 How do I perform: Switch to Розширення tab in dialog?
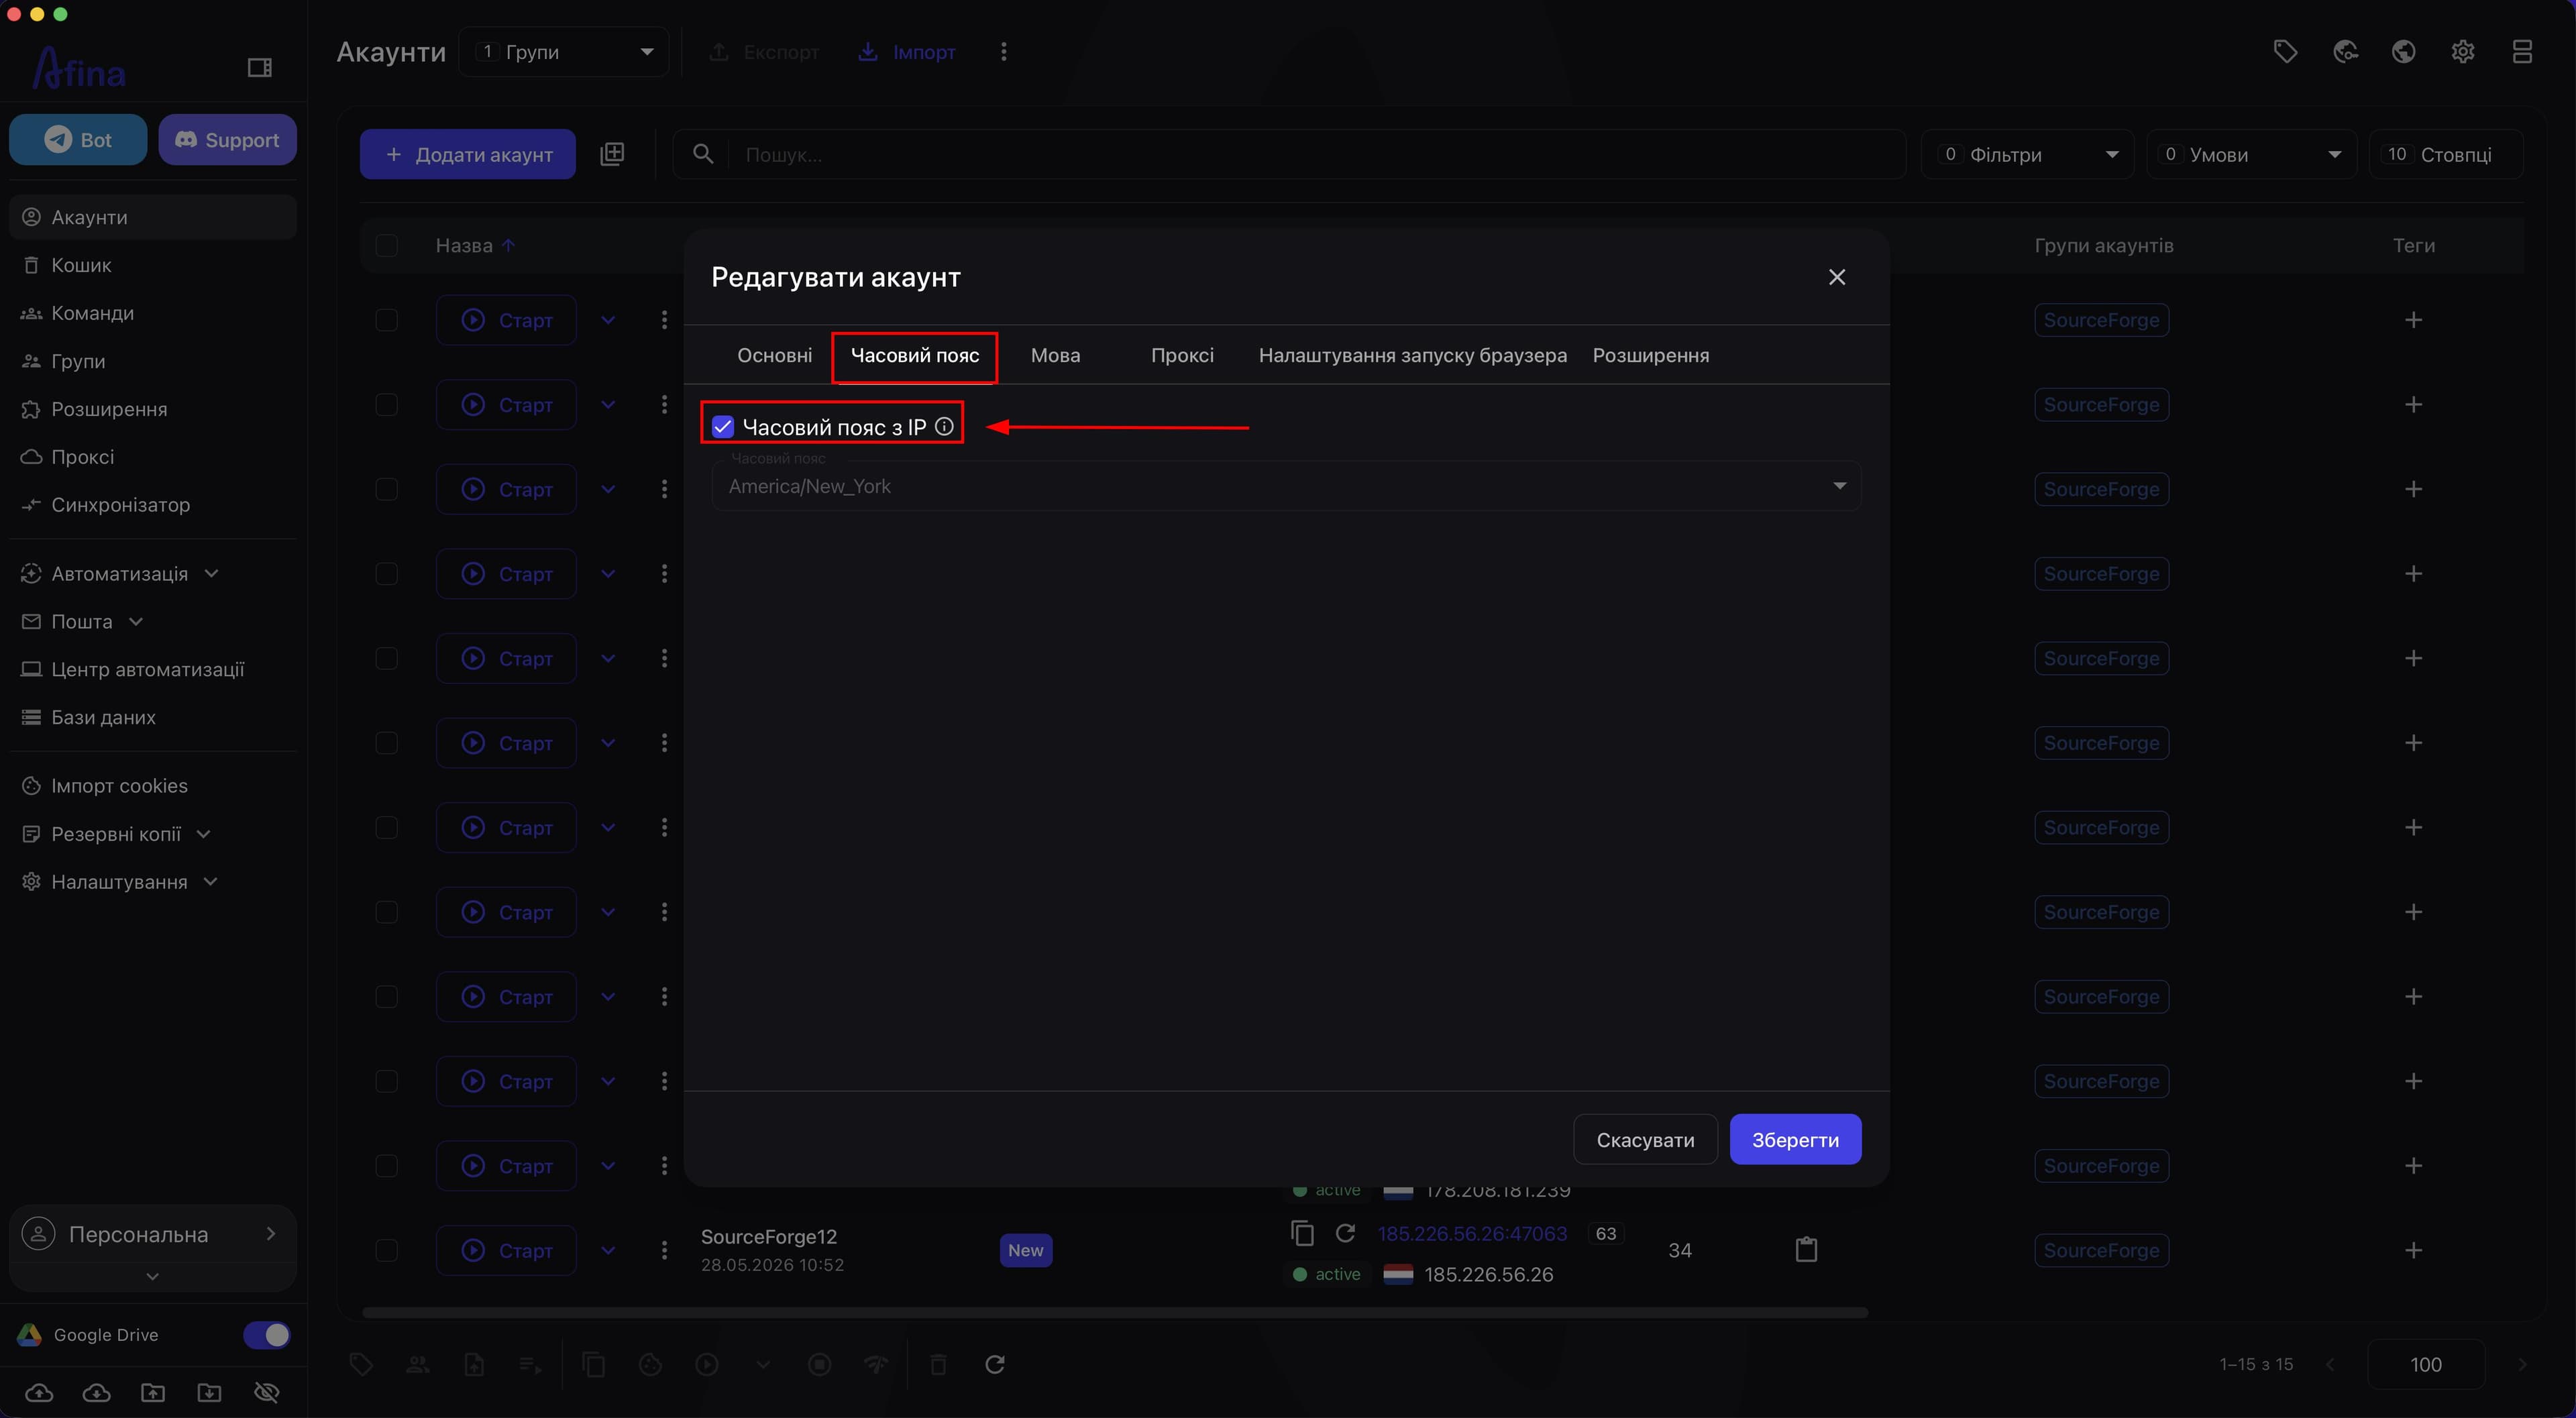click(x=1651, y=355)
